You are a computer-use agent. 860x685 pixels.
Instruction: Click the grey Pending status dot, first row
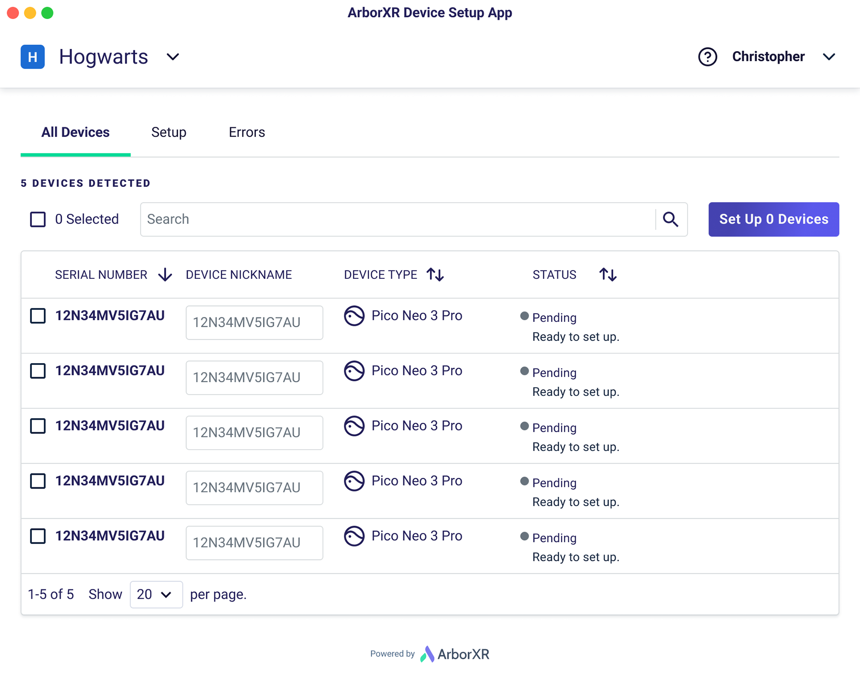pyautogui.click(x=525, y=316)
